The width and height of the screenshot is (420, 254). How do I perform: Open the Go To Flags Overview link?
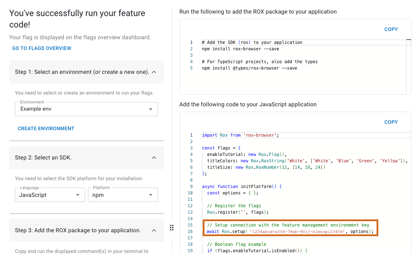click(42, 48)
